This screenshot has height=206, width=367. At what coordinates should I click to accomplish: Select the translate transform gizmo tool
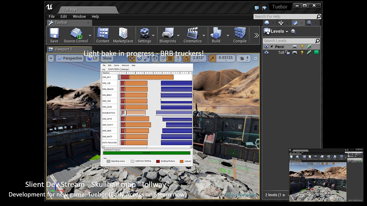132,58
